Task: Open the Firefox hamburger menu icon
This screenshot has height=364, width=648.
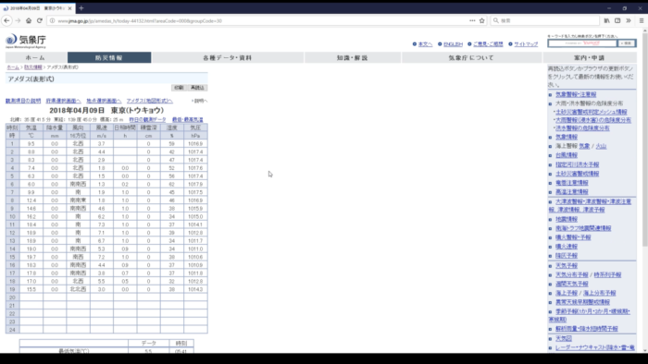Action: pyautogui.click(x=642, y=20)
